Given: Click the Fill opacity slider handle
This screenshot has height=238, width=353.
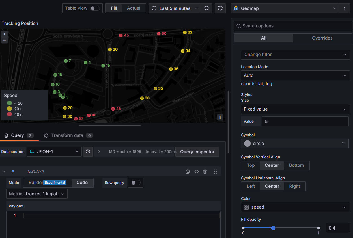Looking at the screenshot, I should (x=273, y=228).
